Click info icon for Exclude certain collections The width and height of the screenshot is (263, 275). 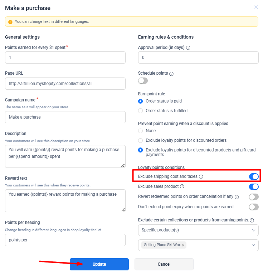[252, 220]
